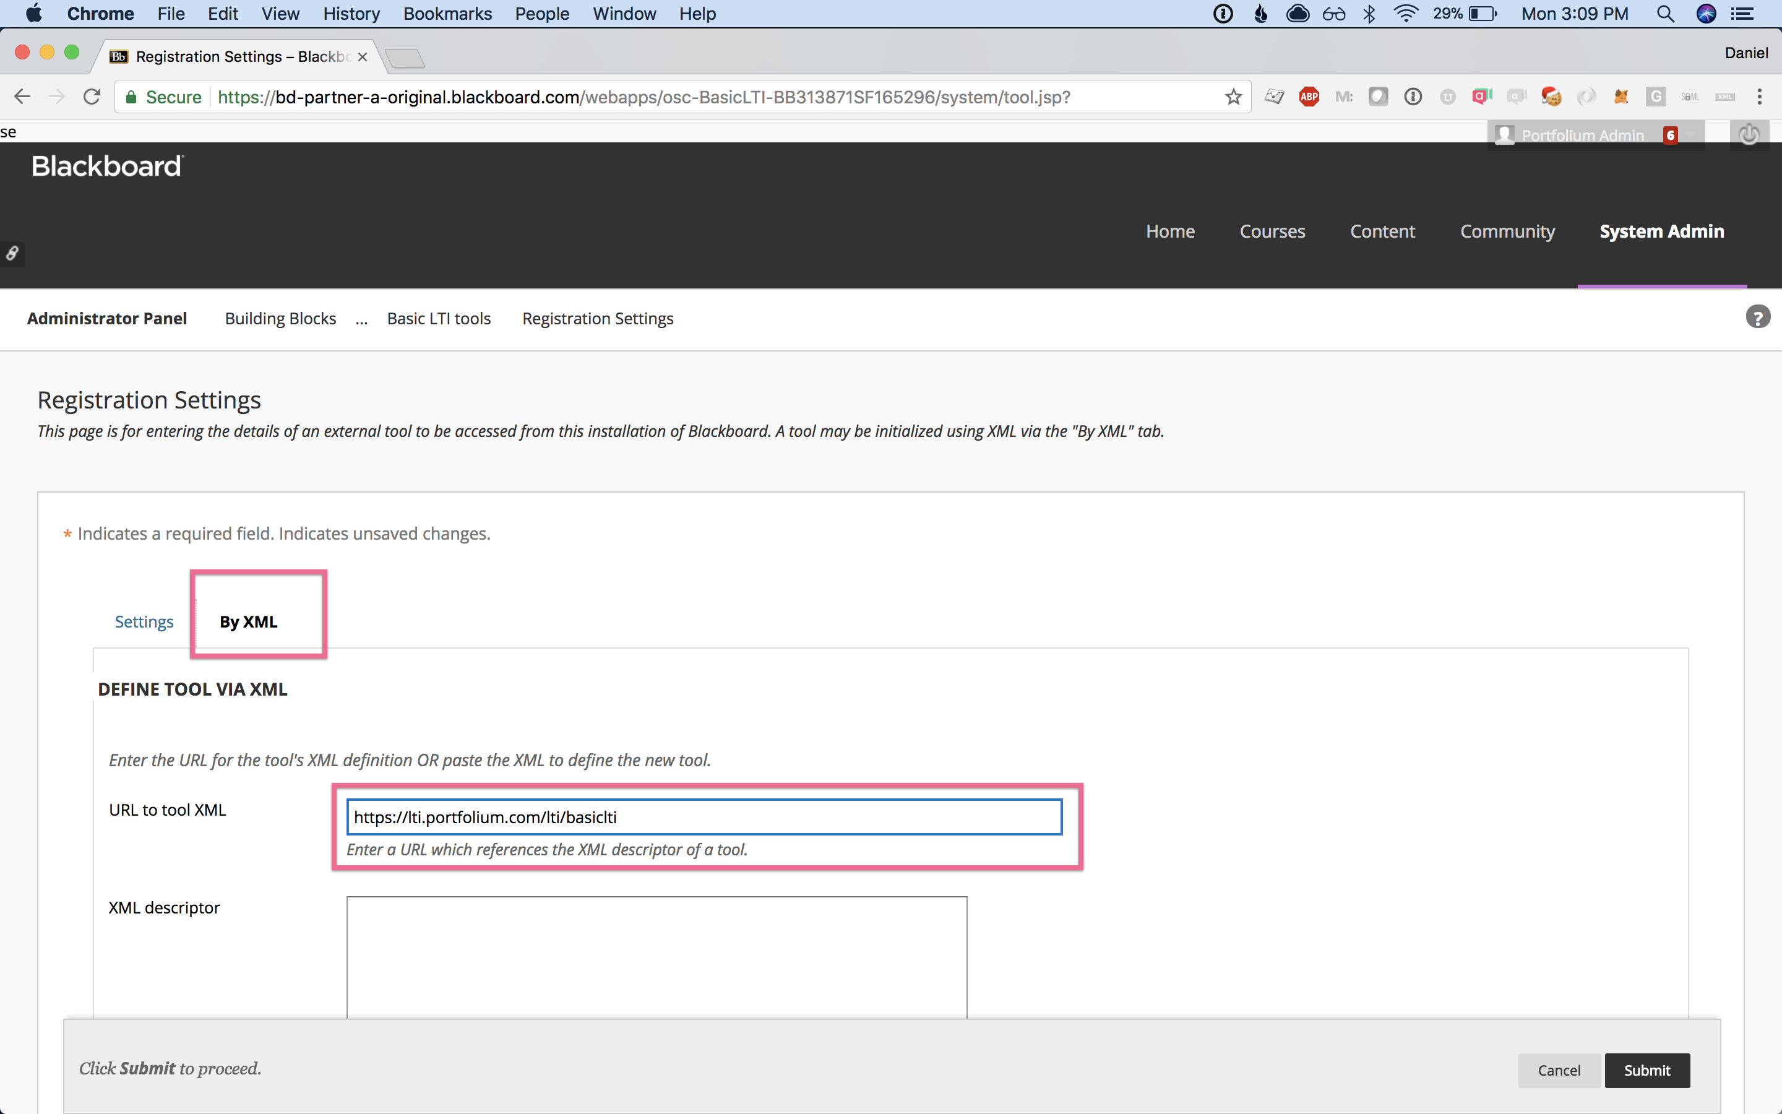This screenshot has width=1782, height=1114.
Task: Click the Basic LTI tools breadcrumb link
Action: 439,318
